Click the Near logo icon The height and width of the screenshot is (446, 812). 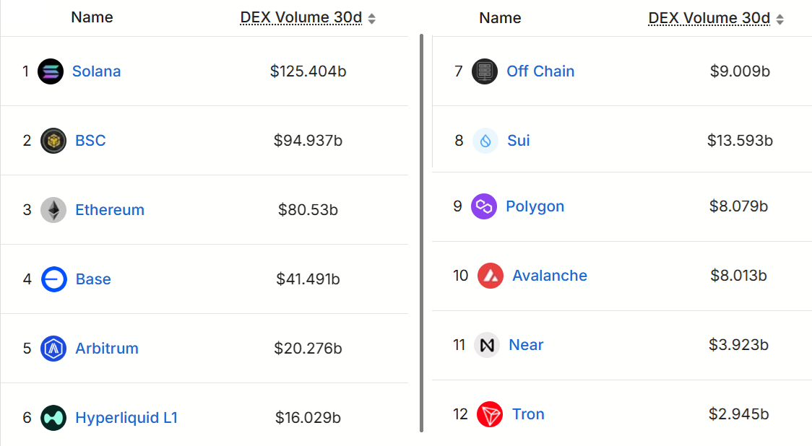point(487,345)
